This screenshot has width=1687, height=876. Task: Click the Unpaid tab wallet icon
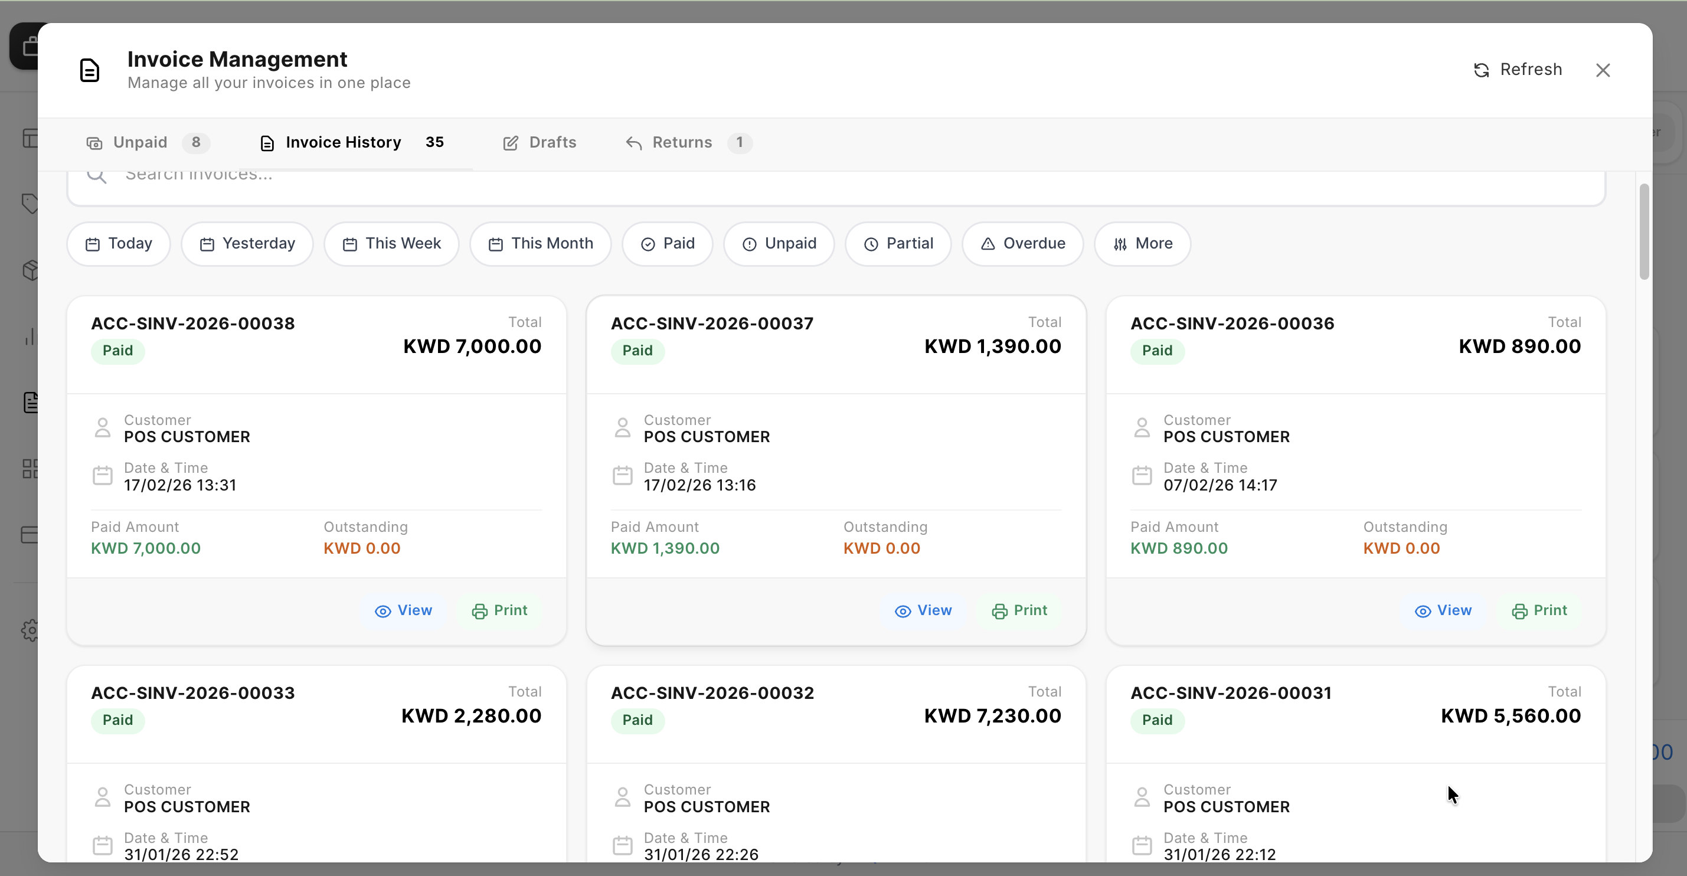coord(94,143)
